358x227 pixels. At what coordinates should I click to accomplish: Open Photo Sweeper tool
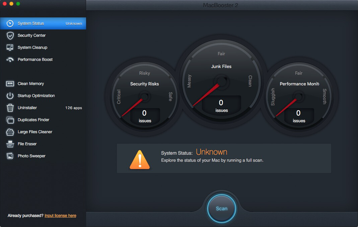(x=43, y=156)
